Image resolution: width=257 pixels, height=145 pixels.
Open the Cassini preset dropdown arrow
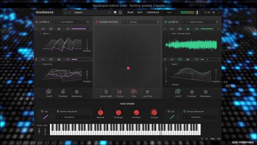tap(110, 12)
